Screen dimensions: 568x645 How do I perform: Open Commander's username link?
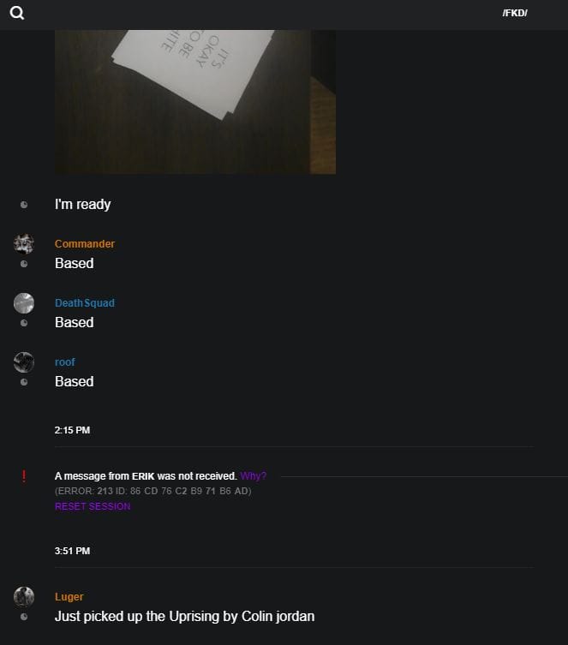(x=85, y=244)
